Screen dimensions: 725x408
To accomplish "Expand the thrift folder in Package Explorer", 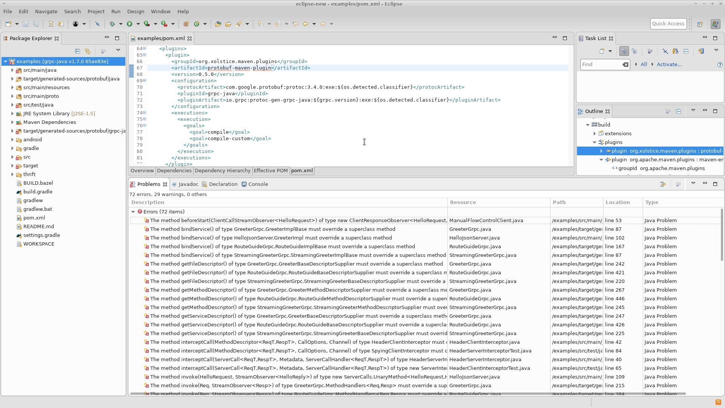I will coord(13,174).
